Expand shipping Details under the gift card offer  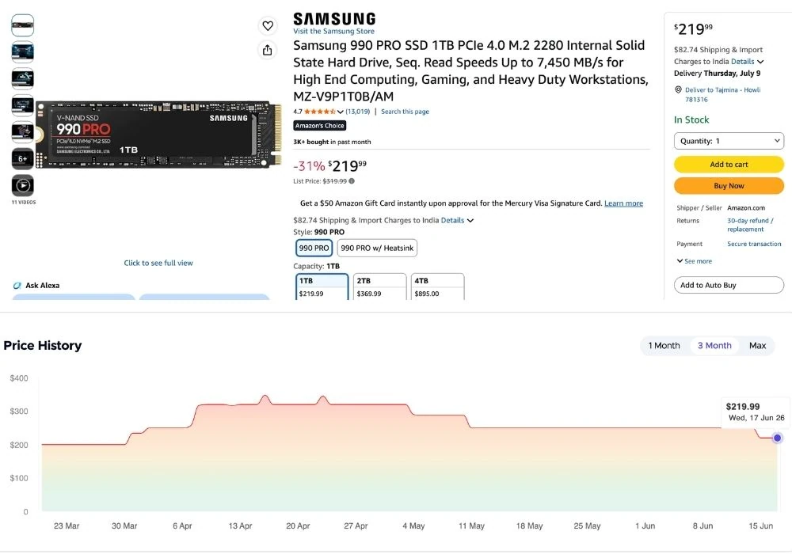(457, 221)
